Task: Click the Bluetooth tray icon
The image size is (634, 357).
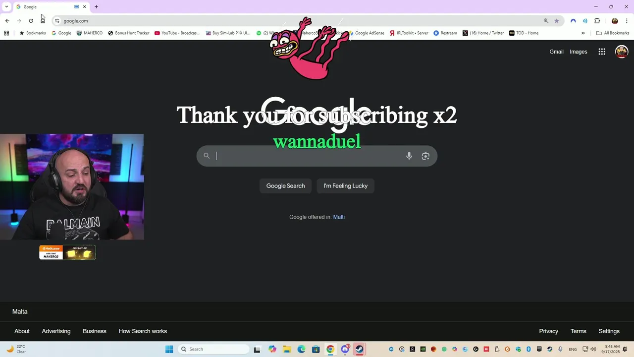Action: (x=528, y=349)
